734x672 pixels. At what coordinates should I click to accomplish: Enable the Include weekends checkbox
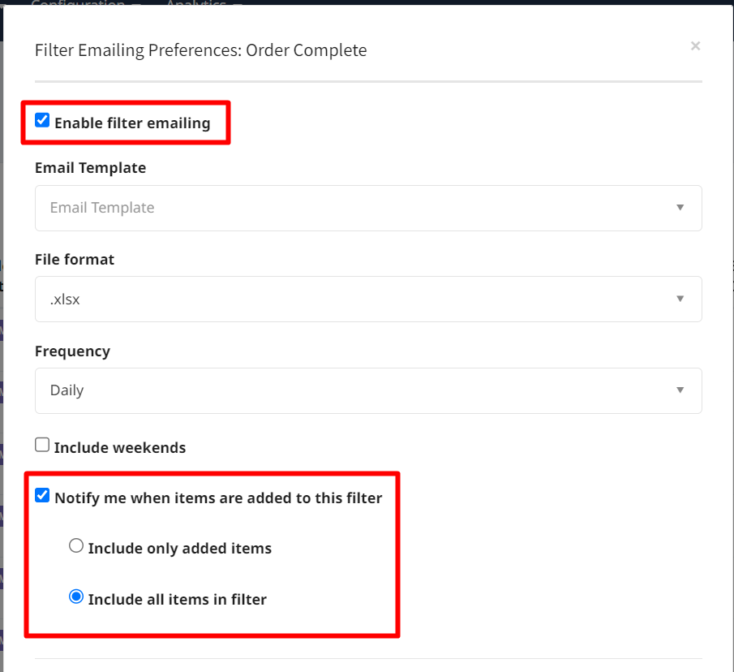coord(42,445)
